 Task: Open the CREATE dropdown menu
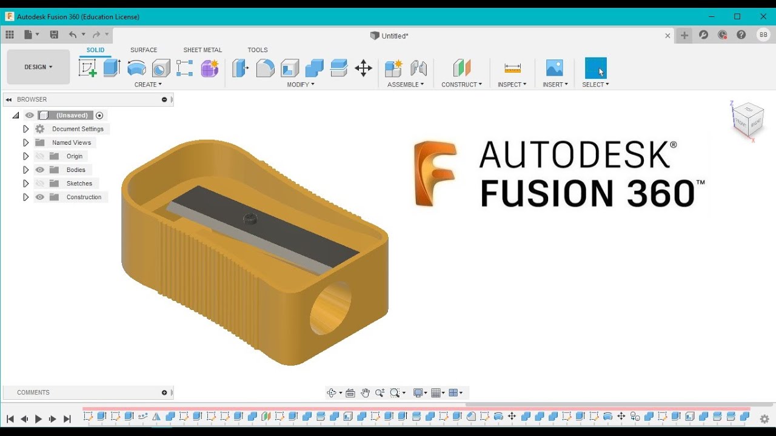148,85
